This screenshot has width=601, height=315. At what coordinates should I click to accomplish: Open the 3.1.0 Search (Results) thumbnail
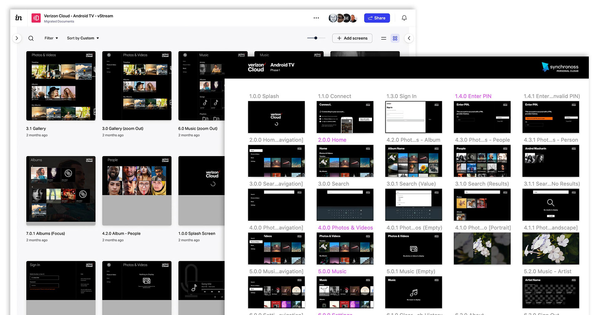pos(482,205)
